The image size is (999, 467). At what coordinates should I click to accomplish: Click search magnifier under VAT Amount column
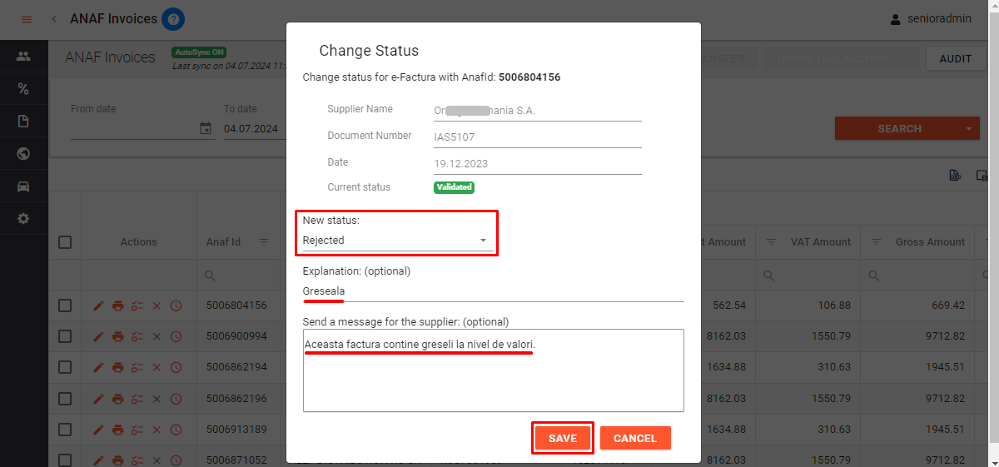770,275
